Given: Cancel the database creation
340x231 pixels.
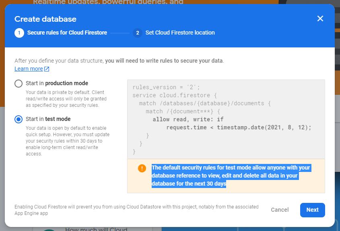Looking at the screenshot, I should coord(280,210).
